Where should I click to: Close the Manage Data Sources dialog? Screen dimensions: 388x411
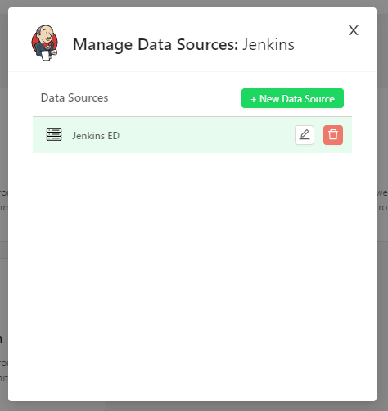point(354,30)
